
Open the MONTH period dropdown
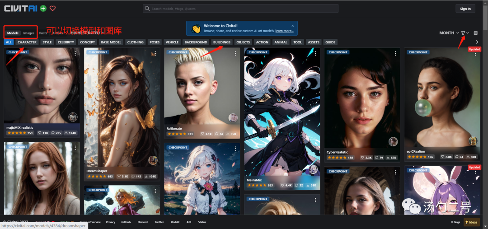click(449, 33)
